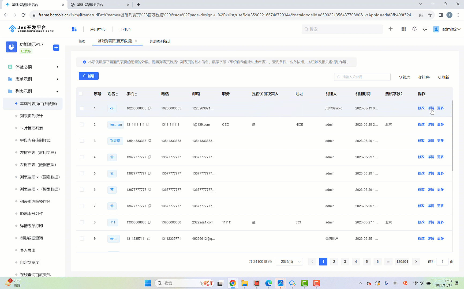
Task: Check the checkbox for row 5
Action: click(x=82, y=174)
